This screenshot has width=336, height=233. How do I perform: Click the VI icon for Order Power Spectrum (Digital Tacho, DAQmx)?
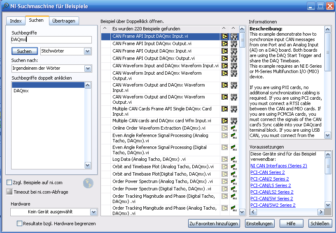point(224,189)
